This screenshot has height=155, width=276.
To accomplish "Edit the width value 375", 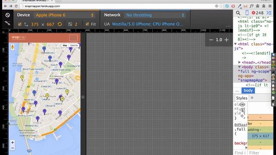I will 34,24.
